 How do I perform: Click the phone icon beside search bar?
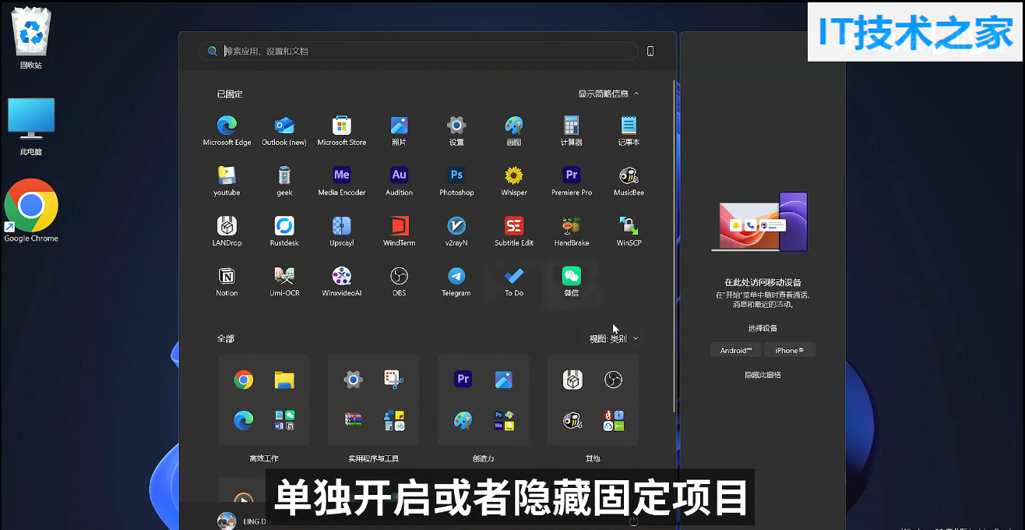tap(650, 51)
